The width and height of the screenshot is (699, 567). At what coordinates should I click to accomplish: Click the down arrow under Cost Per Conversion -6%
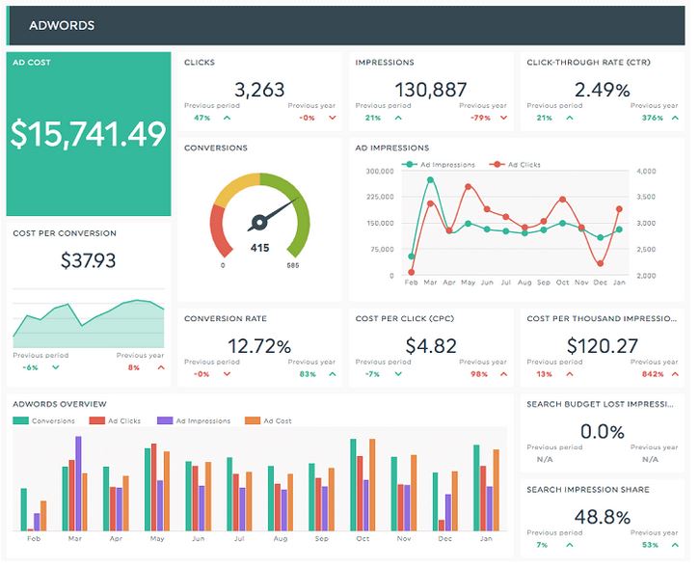[x=56, y=367]
